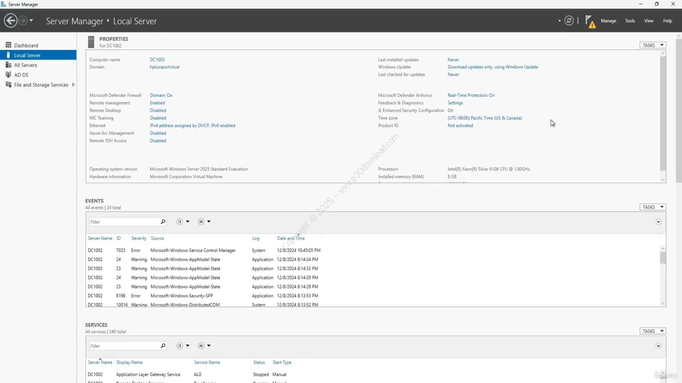Click Microsoft Defender Firewall Domain: On link
The height and width of the screenshot is (383, 682).
pos(161,95)
